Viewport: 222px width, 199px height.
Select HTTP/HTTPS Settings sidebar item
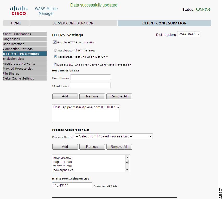tap(25, 54)
